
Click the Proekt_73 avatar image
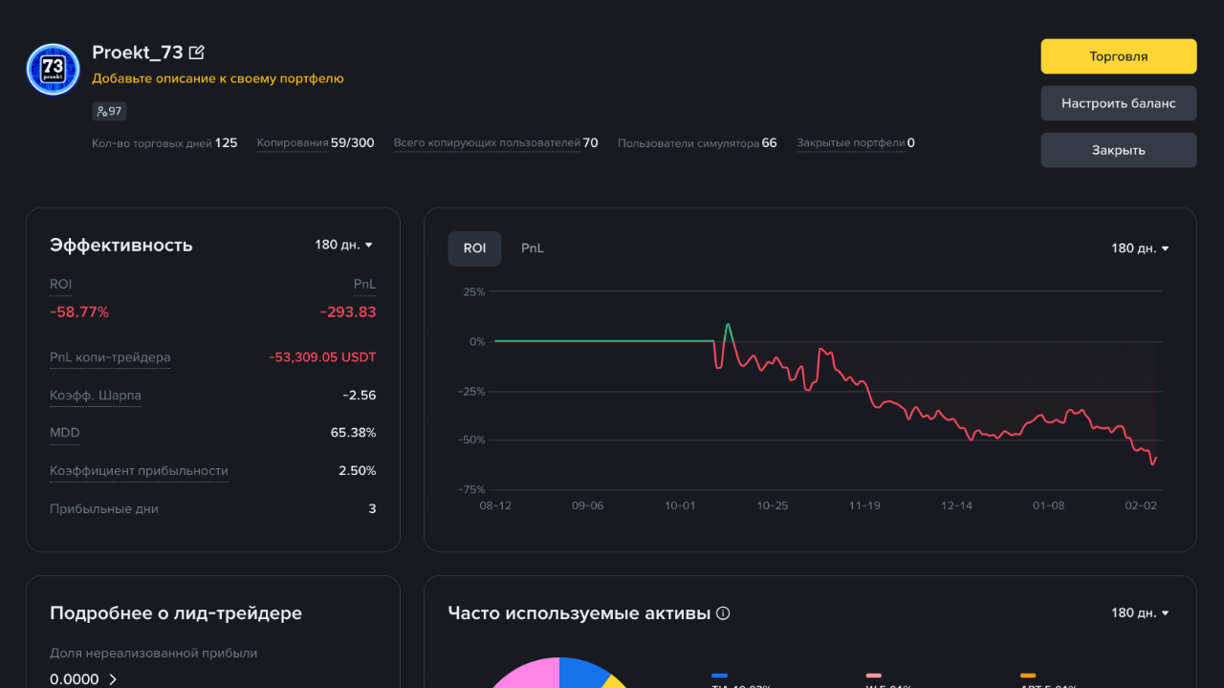[x=53, y=69]
